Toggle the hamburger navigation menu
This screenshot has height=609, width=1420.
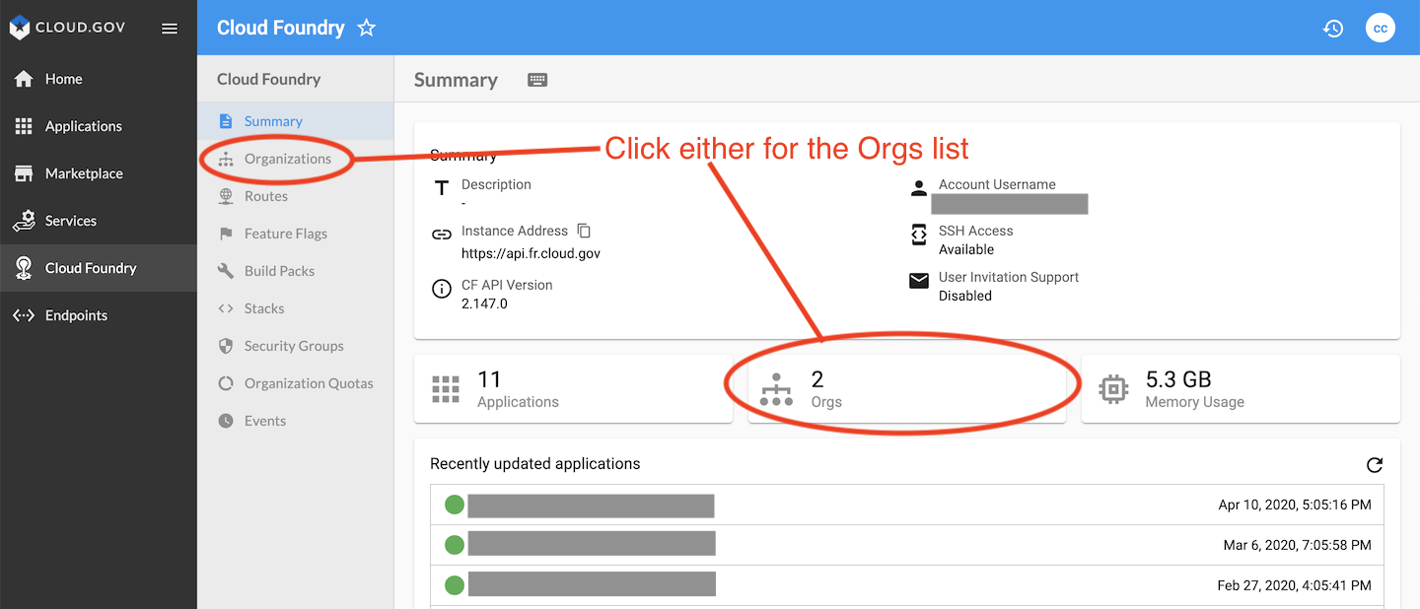[x=170, y=29]
